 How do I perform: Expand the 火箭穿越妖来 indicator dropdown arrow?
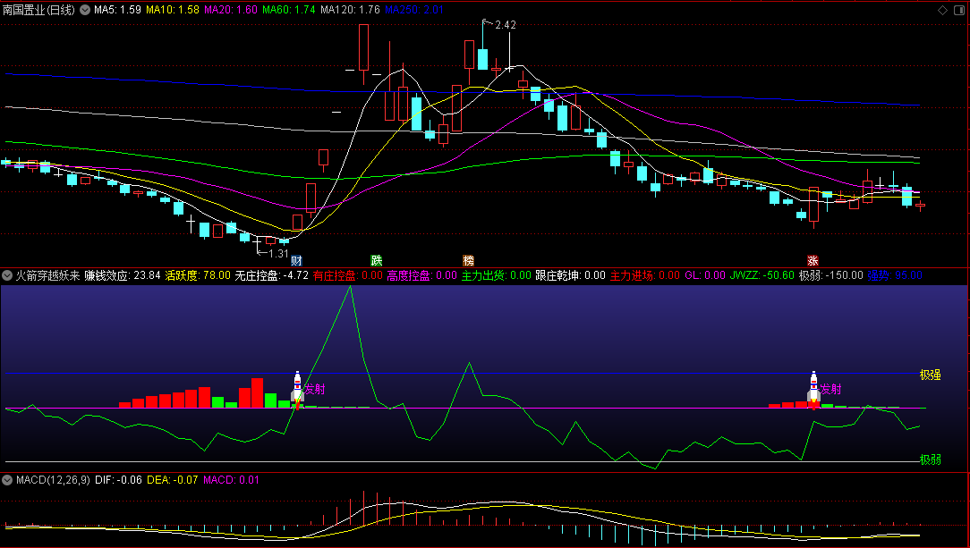(x=8, y=275)
